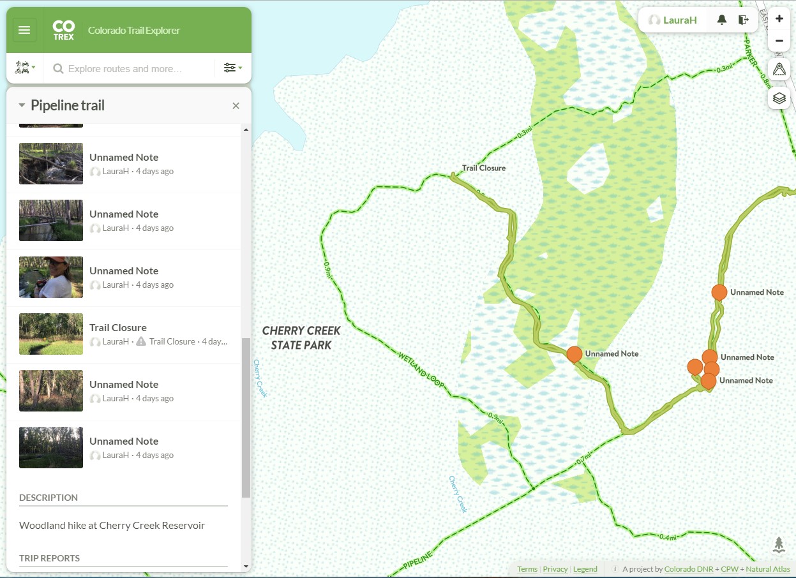Open the Legend link
The width and height of the screenshot is (796, 578).
585,569
